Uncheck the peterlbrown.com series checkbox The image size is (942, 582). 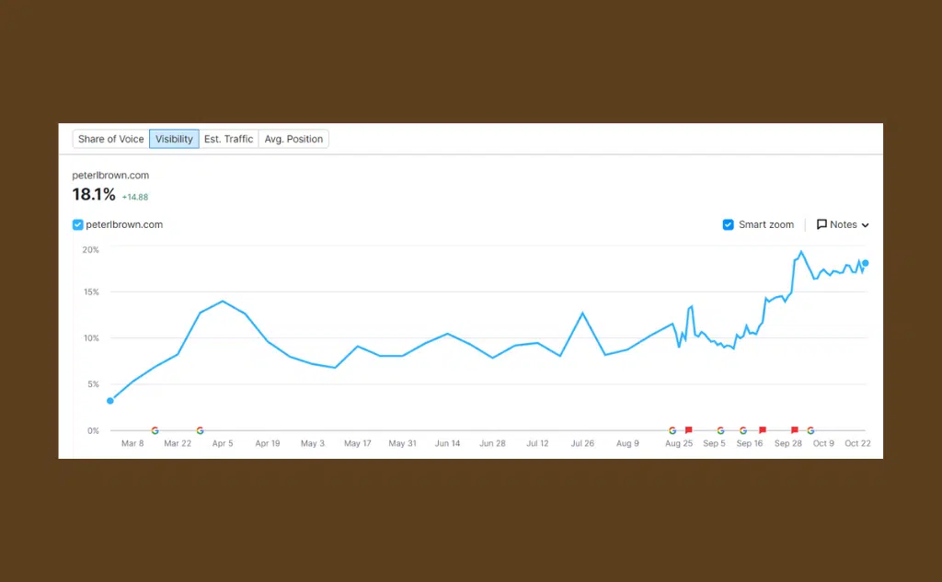pos(77,224)
